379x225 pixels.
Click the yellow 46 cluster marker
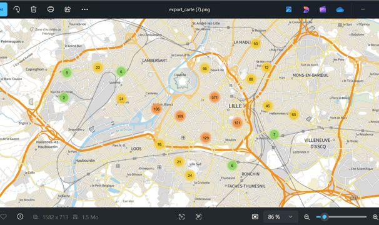coord(268,106)
